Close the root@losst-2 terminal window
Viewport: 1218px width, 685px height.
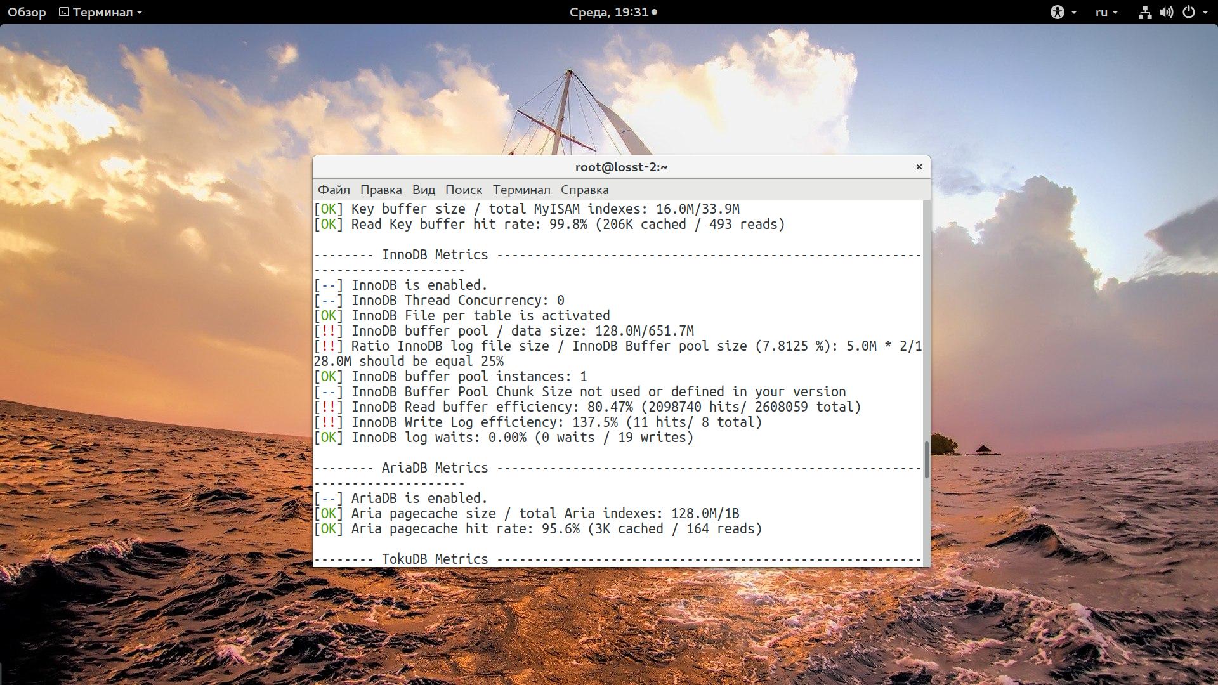919,167
